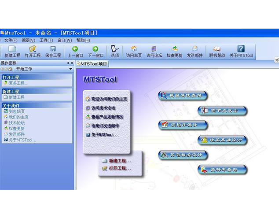Click the 新建工程 section header
Screen dimensions: 279x218
tap(37, 92)
